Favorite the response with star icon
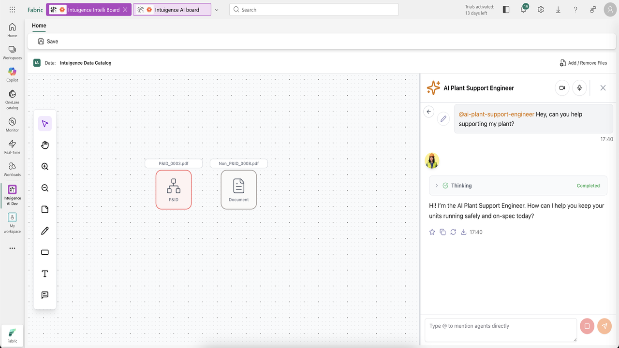The image size is (619, 348). tap(432, 232)
